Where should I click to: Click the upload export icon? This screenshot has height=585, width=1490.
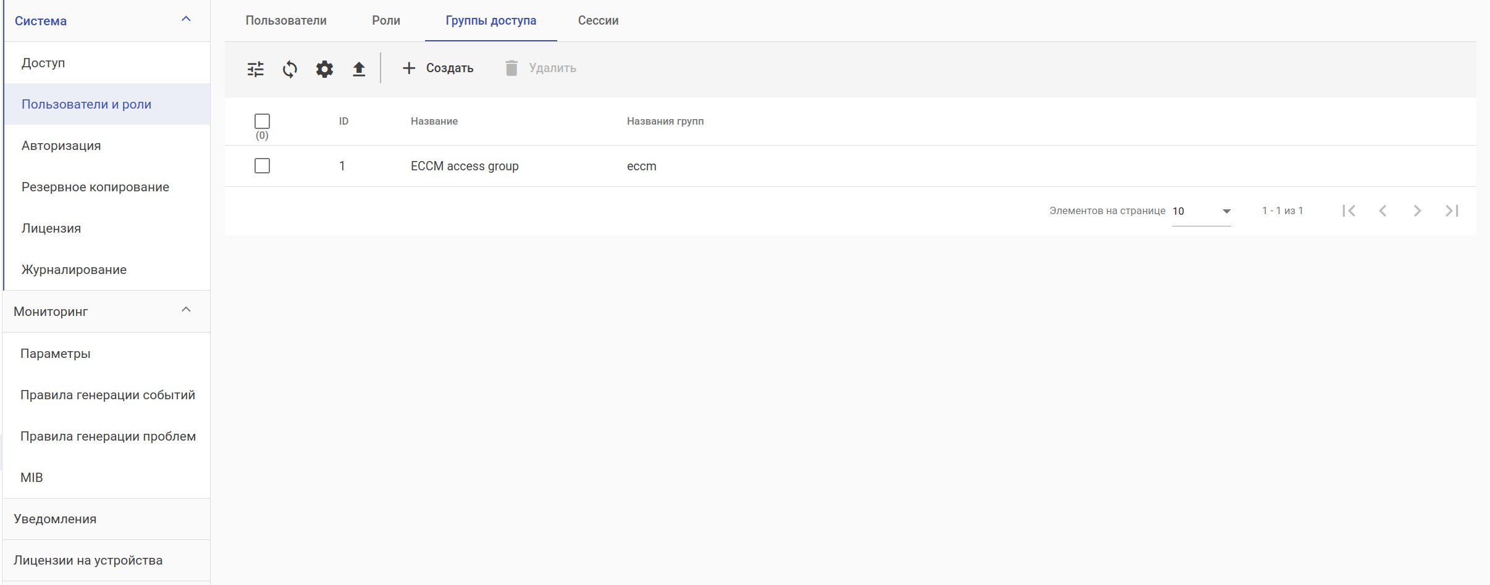pyautogui.click(x=359, y=68)
